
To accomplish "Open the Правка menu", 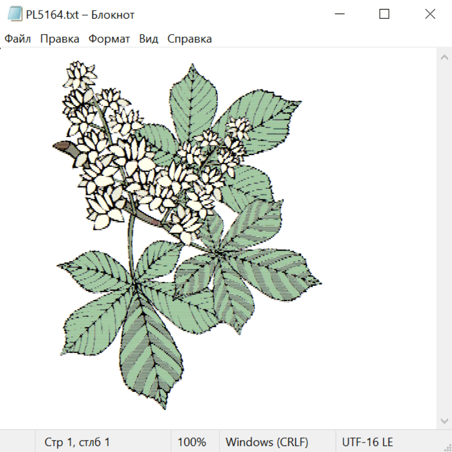I will (x=60, y=39).
